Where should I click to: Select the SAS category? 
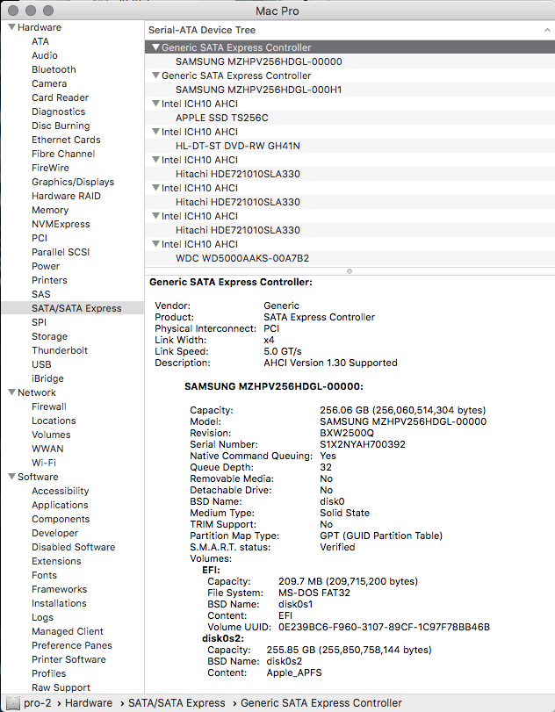41,295
